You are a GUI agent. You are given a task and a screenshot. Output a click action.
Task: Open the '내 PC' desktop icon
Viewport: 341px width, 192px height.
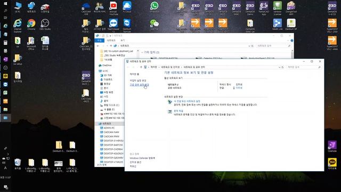click(18, 6)
